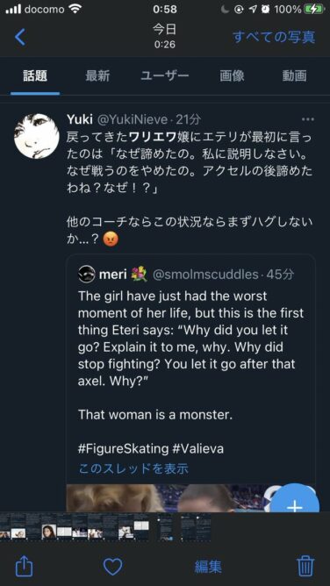Open meri's small avatar in quoted tweet

click(87, 274)
